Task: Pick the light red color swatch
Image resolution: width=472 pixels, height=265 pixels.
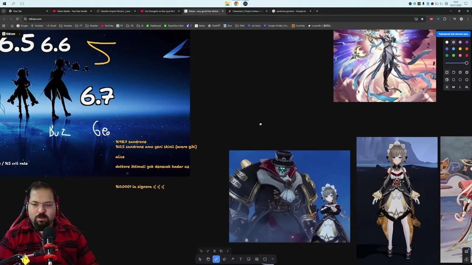Action: point(460,55)
